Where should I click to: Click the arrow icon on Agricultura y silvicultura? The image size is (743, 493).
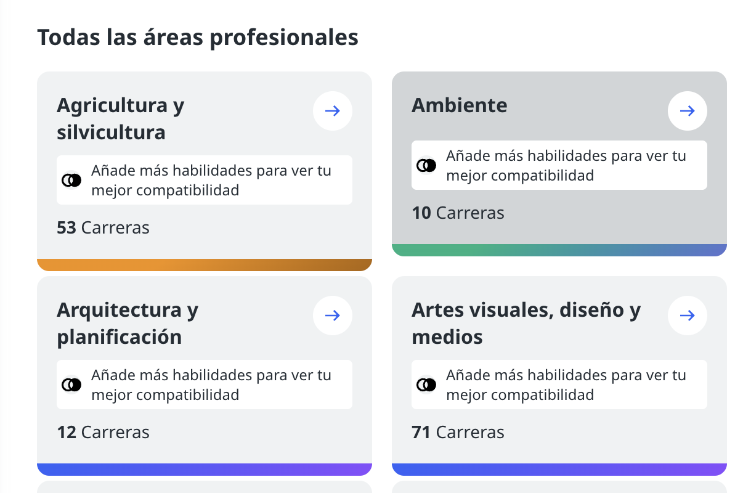333,111
